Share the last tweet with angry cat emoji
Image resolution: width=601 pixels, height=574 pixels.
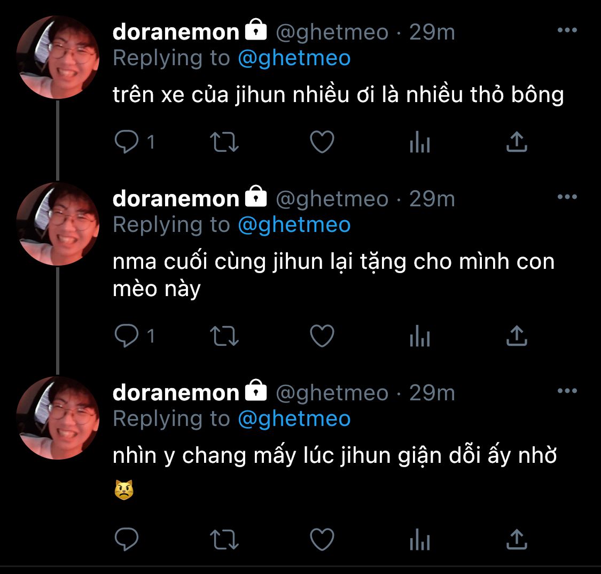[x=517, y=539]
